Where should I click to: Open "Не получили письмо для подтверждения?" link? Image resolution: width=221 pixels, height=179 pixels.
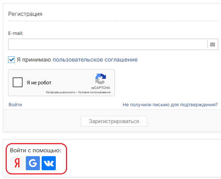(170, 104)
